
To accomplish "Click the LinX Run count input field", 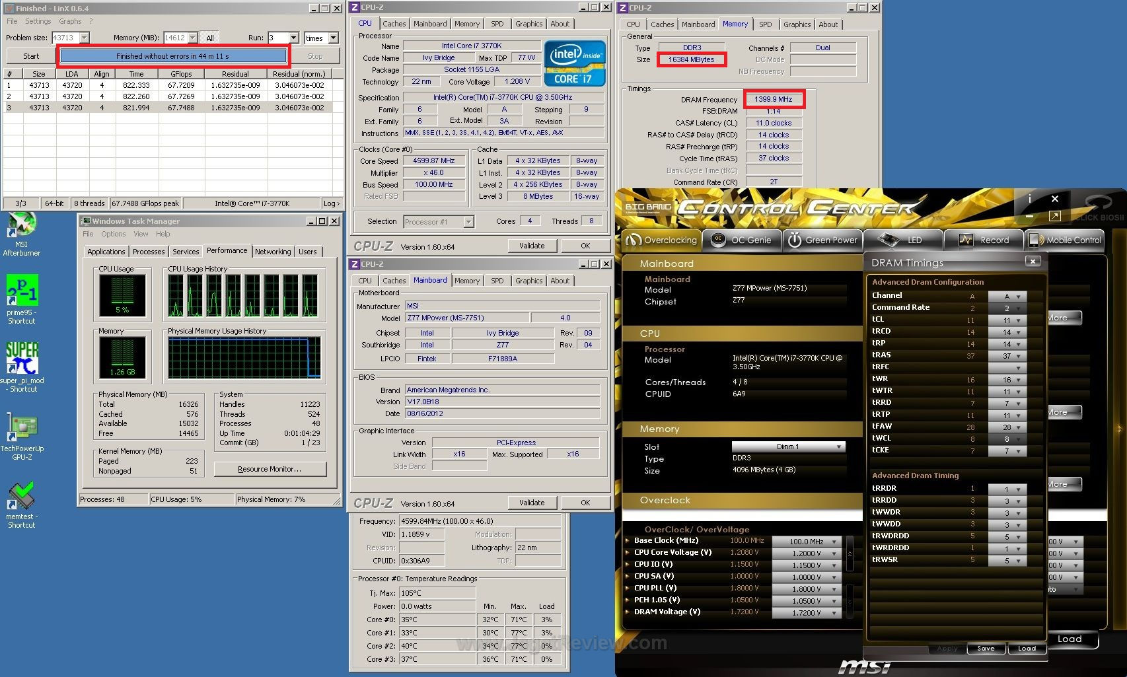I will 278,38.
